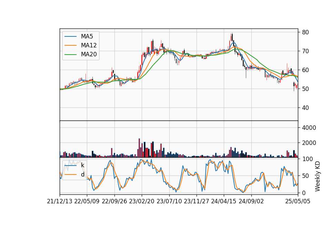Click the 23/07/10 date axis label
The image size is (331, 237).
[x=169, y=201]
